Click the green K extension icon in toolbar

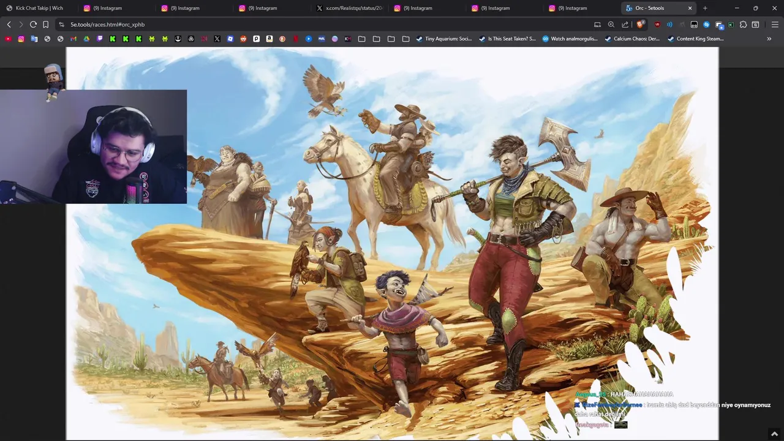pyautogui.click(x=731, y=24)
